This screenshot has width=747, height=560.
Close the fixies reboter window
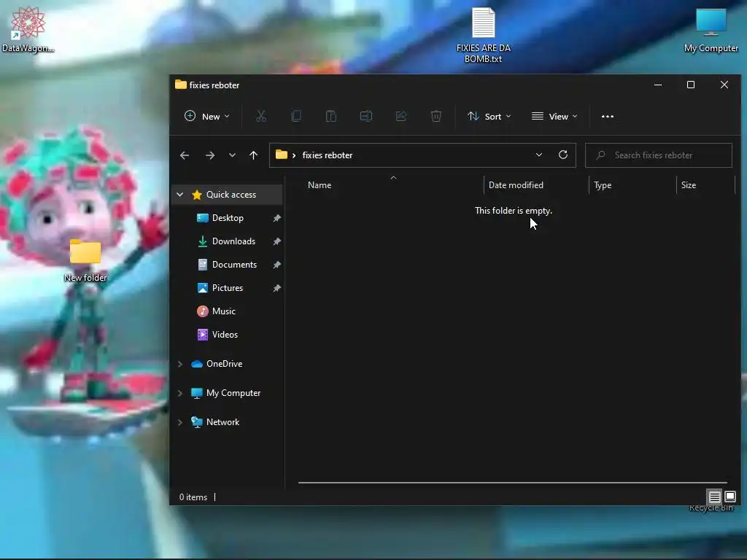coord(724,85)
